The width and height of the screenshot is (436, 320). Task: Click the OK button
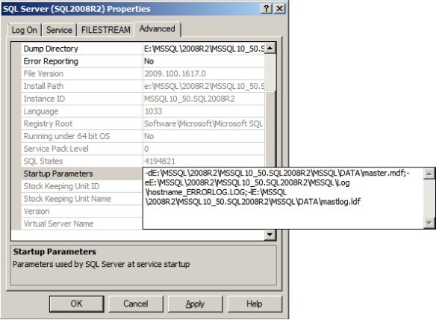click(76, 304)
